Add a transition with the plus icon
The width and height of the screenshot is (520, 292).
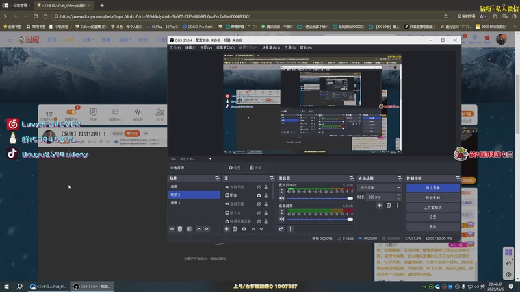pyautogui.click(x=380, y=205)
